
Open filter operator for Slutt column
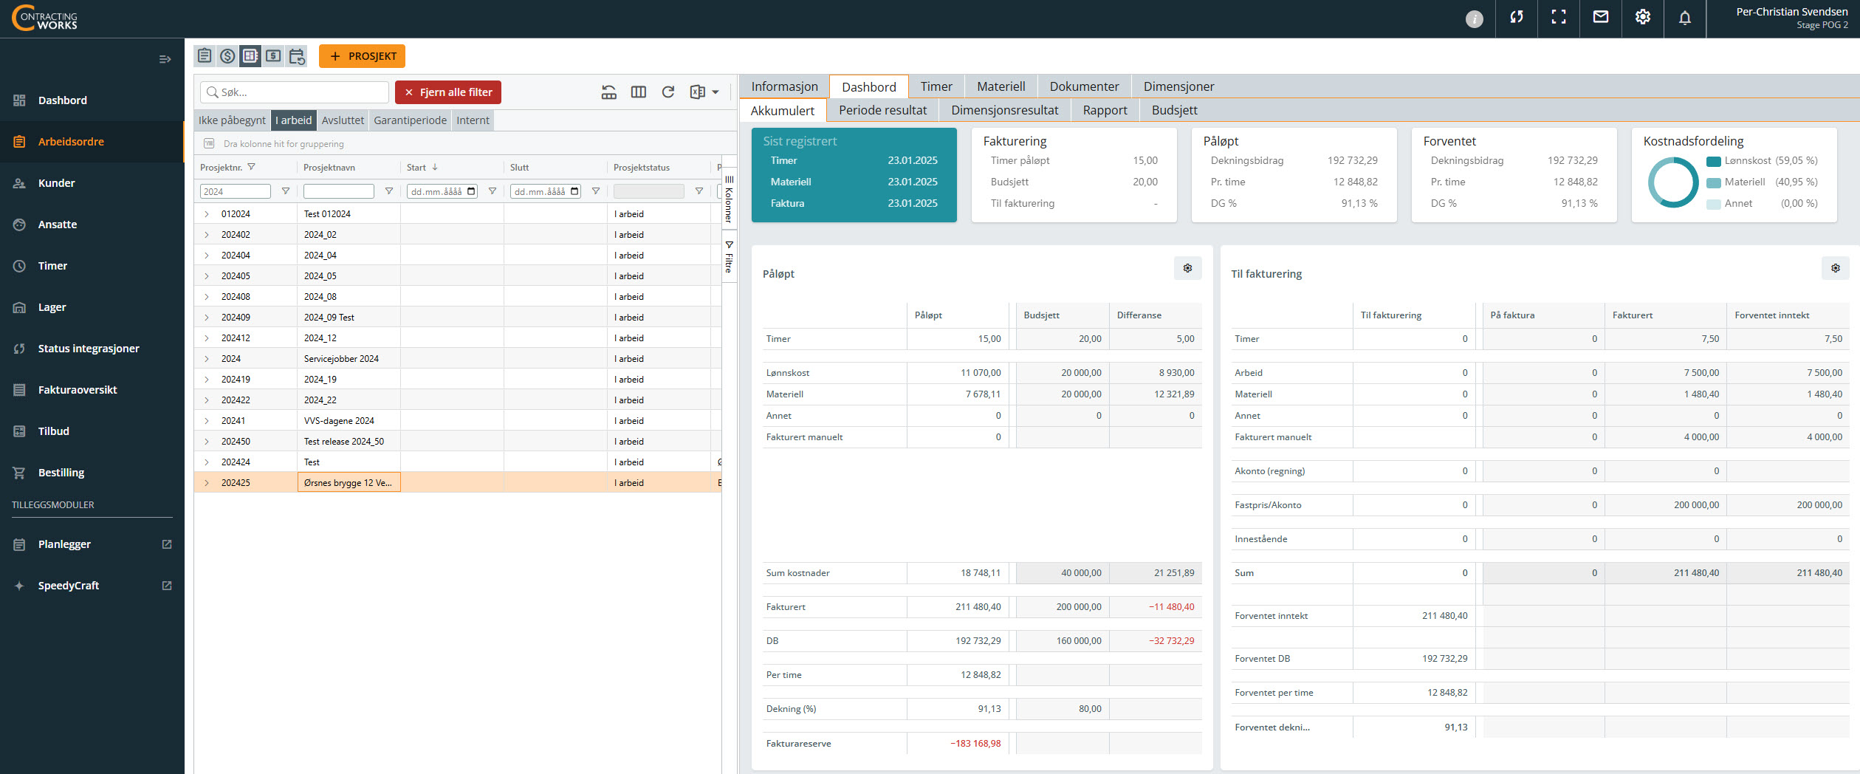pyautogui.click(x=596, y=191)
